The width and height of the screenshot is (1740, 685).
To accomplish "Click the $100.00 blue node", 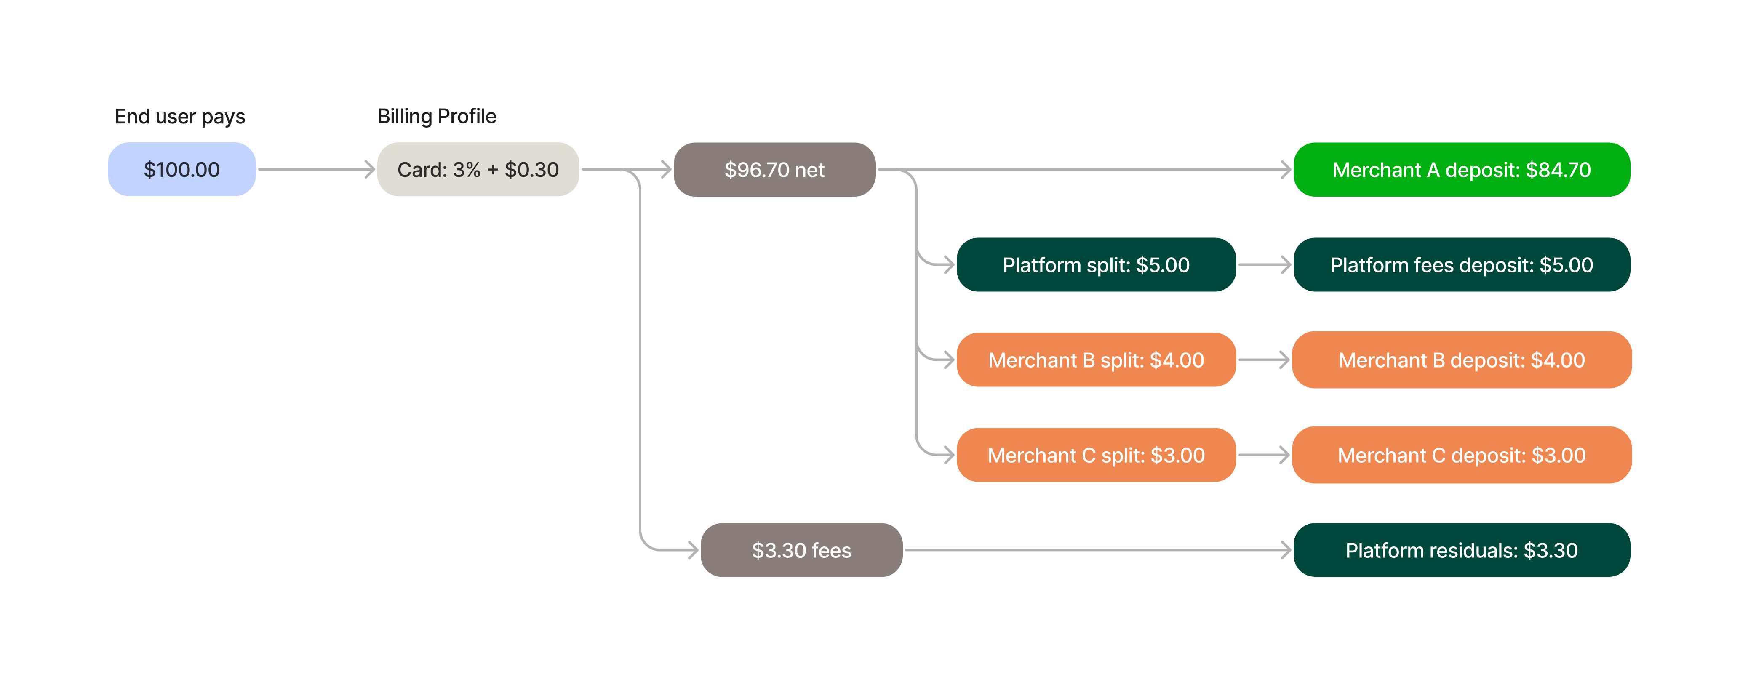I will point(181,170).
